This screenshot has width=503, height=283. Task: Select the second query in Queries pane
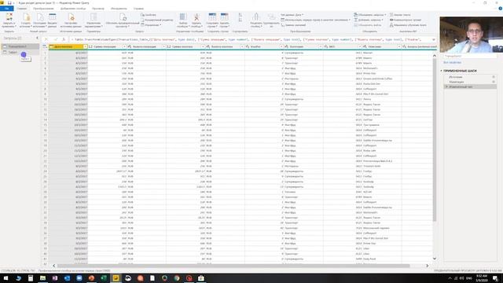pyautogui.click(x=20, y=52)
